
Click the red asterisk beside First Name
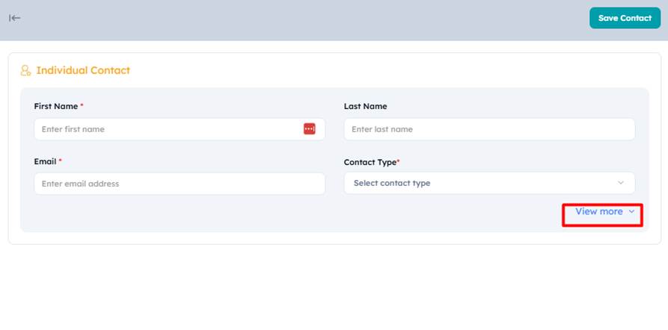pyautogui.click(x=82, y=105)
